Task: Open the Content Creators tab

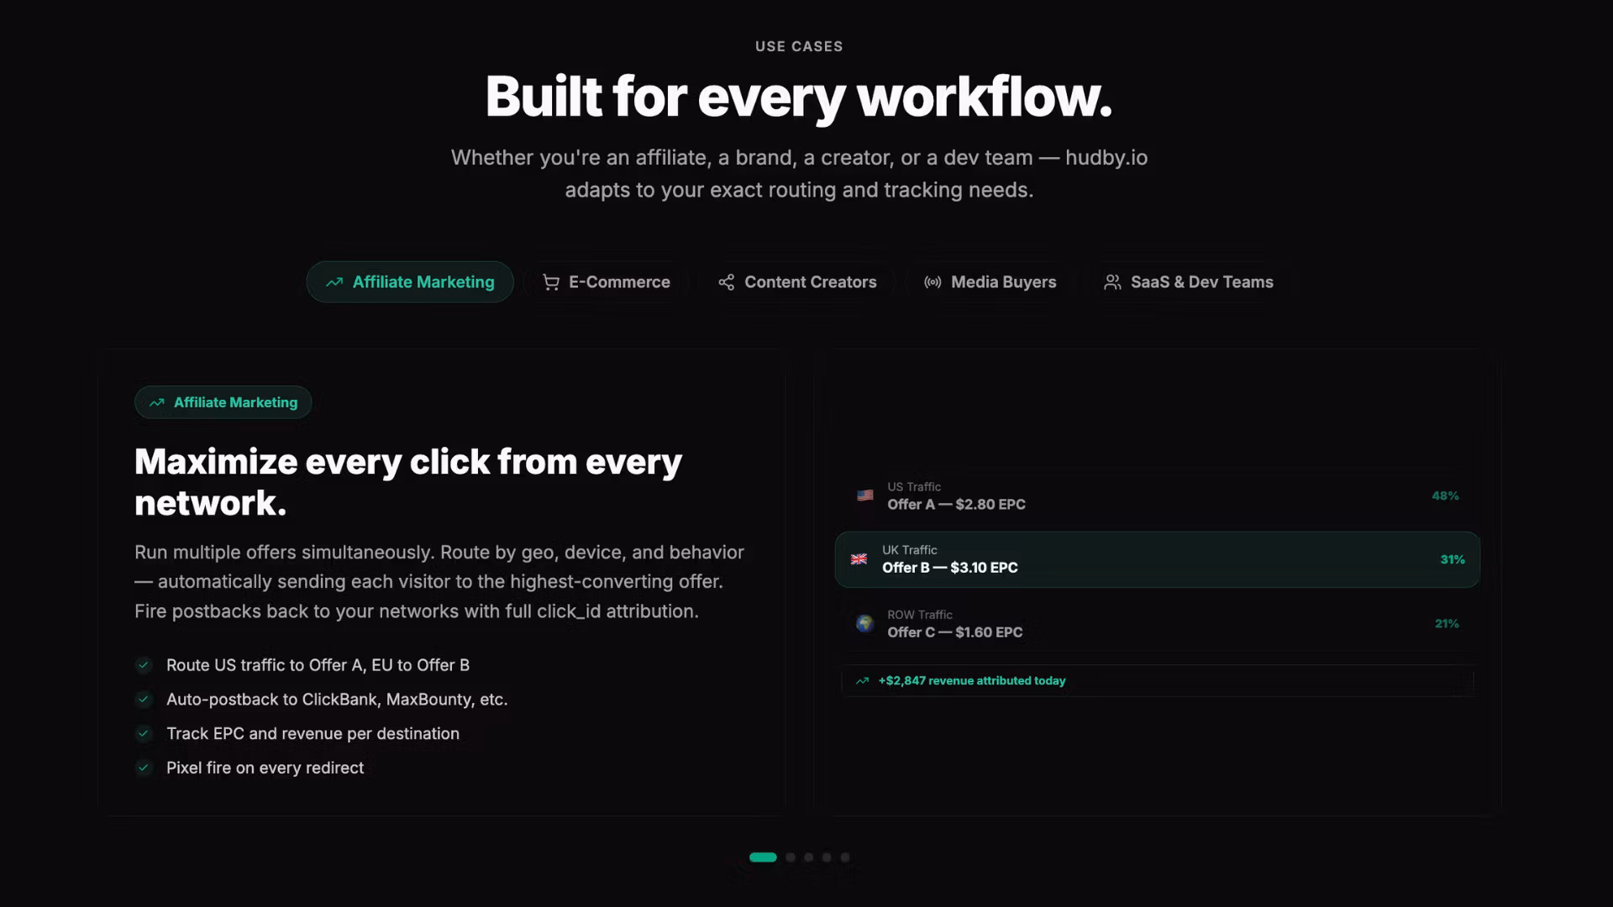Action: [797, 282]
